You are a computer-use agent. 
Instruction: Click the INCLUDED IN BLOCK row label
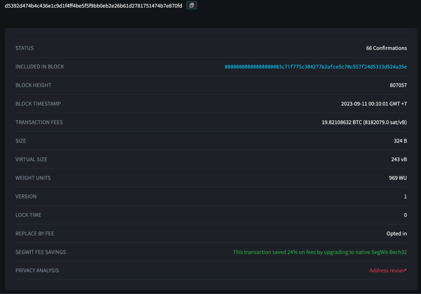[x=39, y=67]
